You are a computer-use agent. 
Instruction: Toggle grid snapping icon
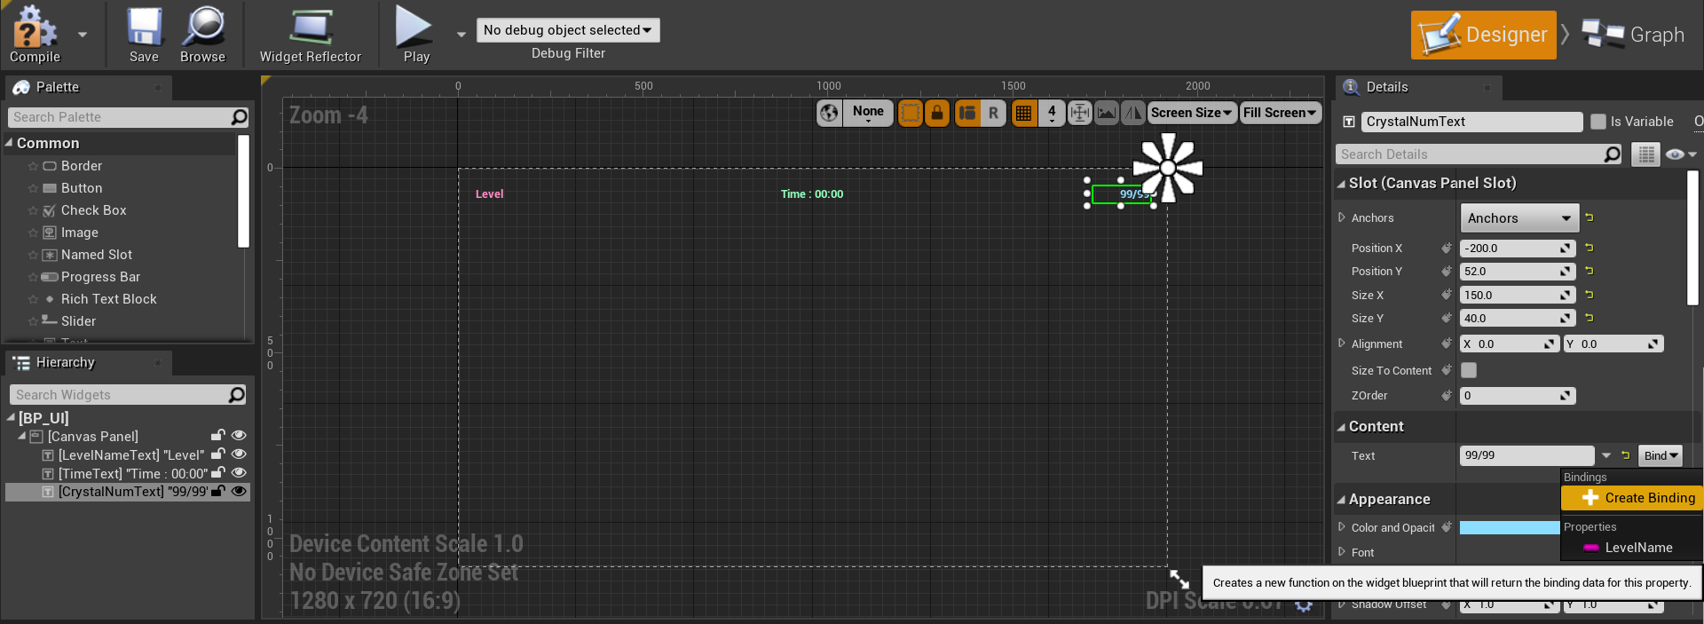pyautogui.click(x=1024, y=113)
